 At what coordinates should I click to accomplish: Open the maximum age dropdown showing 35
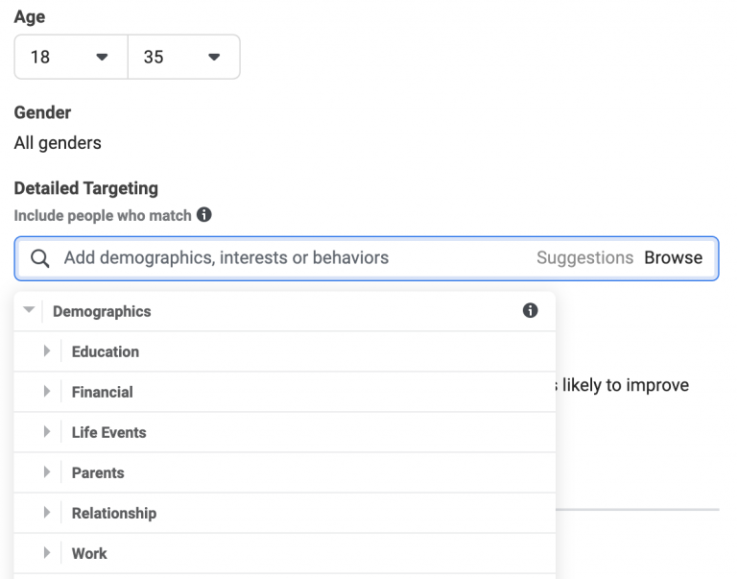[x=183, y=58]
